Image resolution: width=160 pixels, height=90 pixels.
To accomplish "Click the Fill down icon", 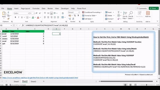I will (118, 15).
